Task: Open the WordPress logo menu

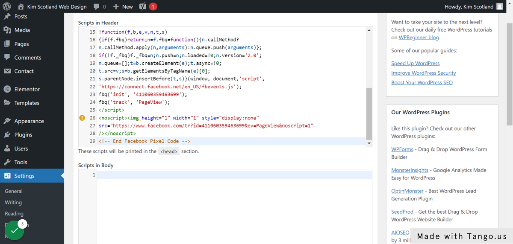Action: click(x=7, y=6)
